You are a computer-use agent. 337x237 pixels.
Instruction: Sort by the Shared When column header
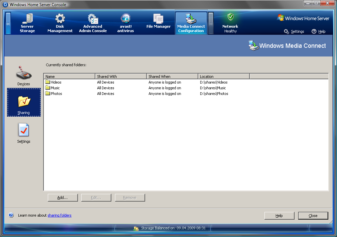172,76
